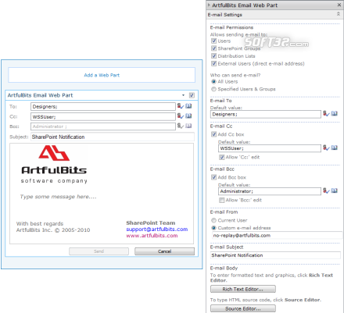Screen dimensions: 344x313
Task: Edit the Subject field in the web part
Action: [x=113, y=137]
